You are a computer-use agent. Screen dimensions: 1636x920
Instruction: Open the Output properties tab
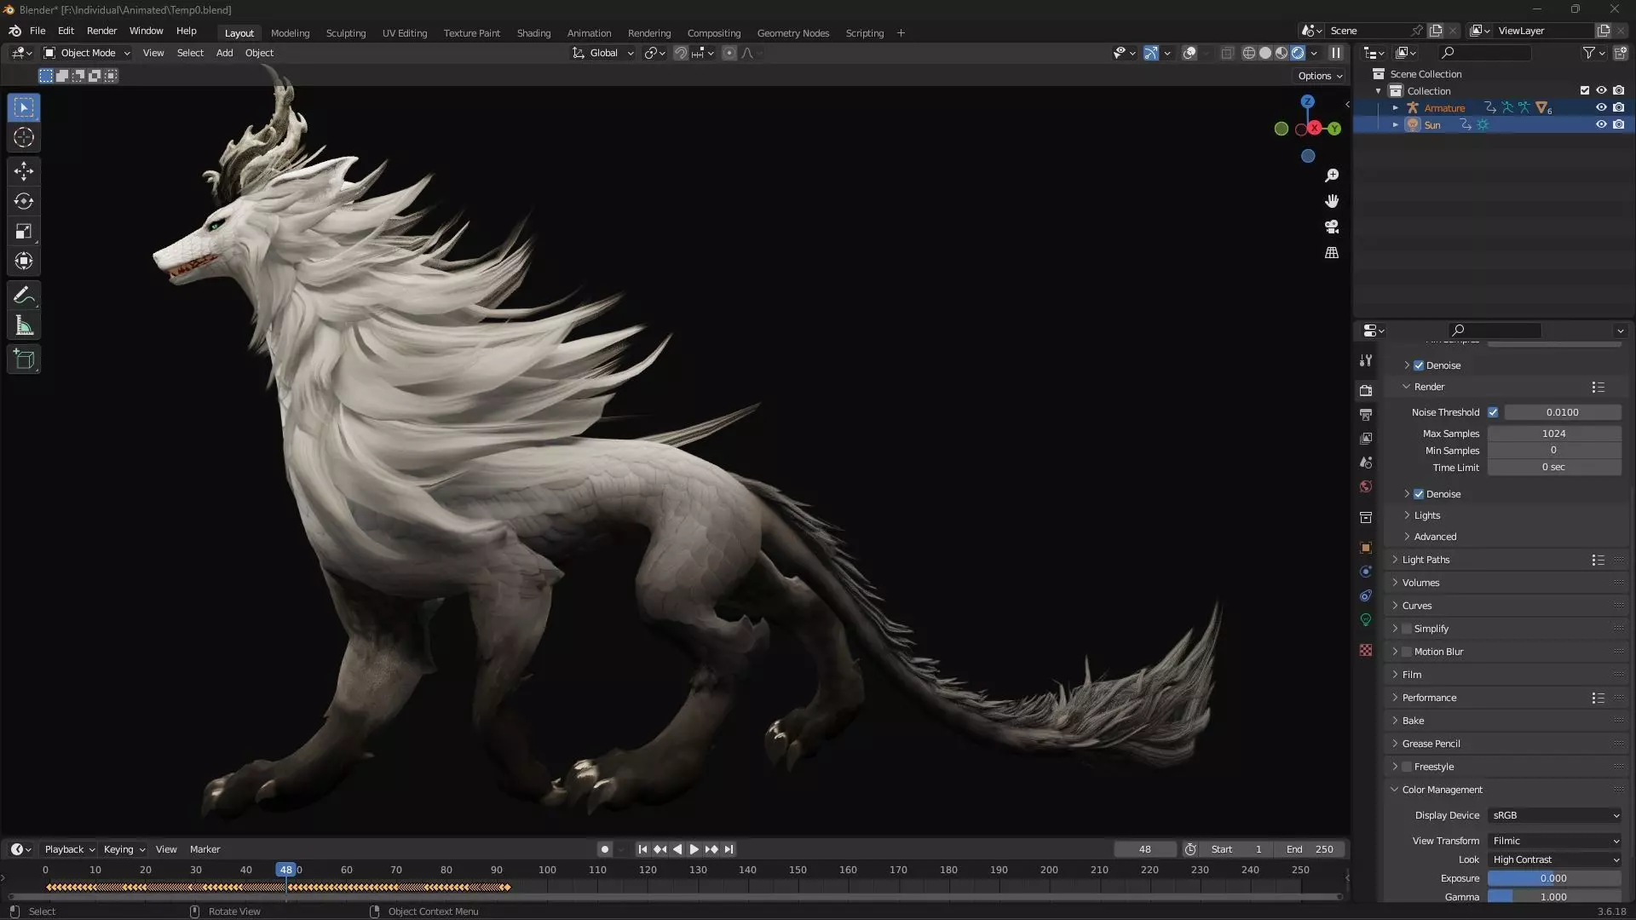pos(1366,414)
